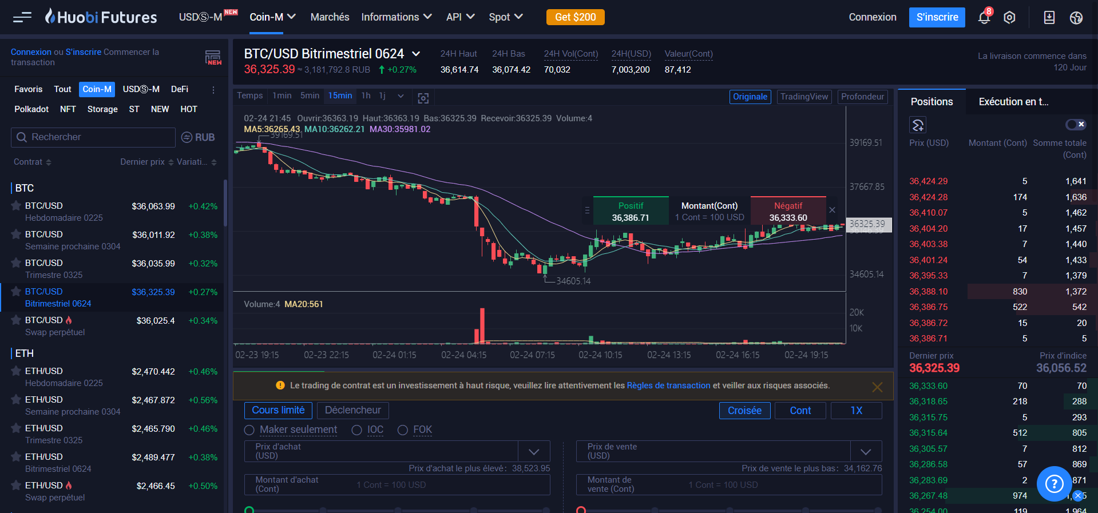Open the 1X leverage selector

click(x=856, y=411)
